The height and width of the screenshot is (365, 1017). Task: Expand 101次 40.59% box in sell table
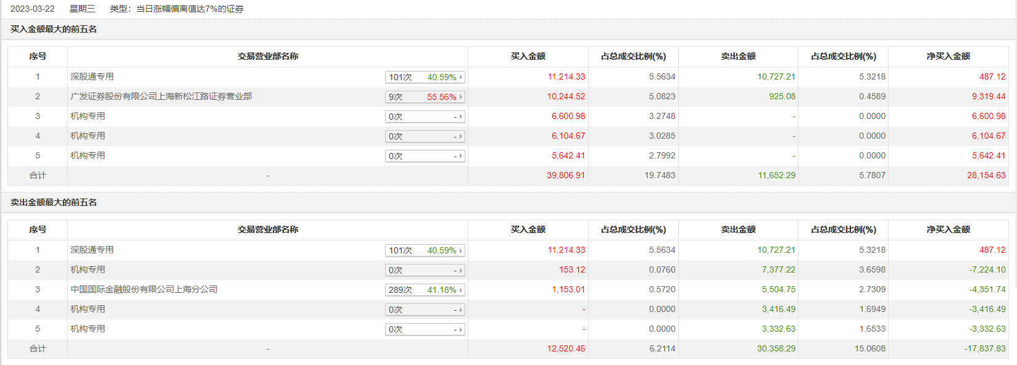tap(425, 250)
